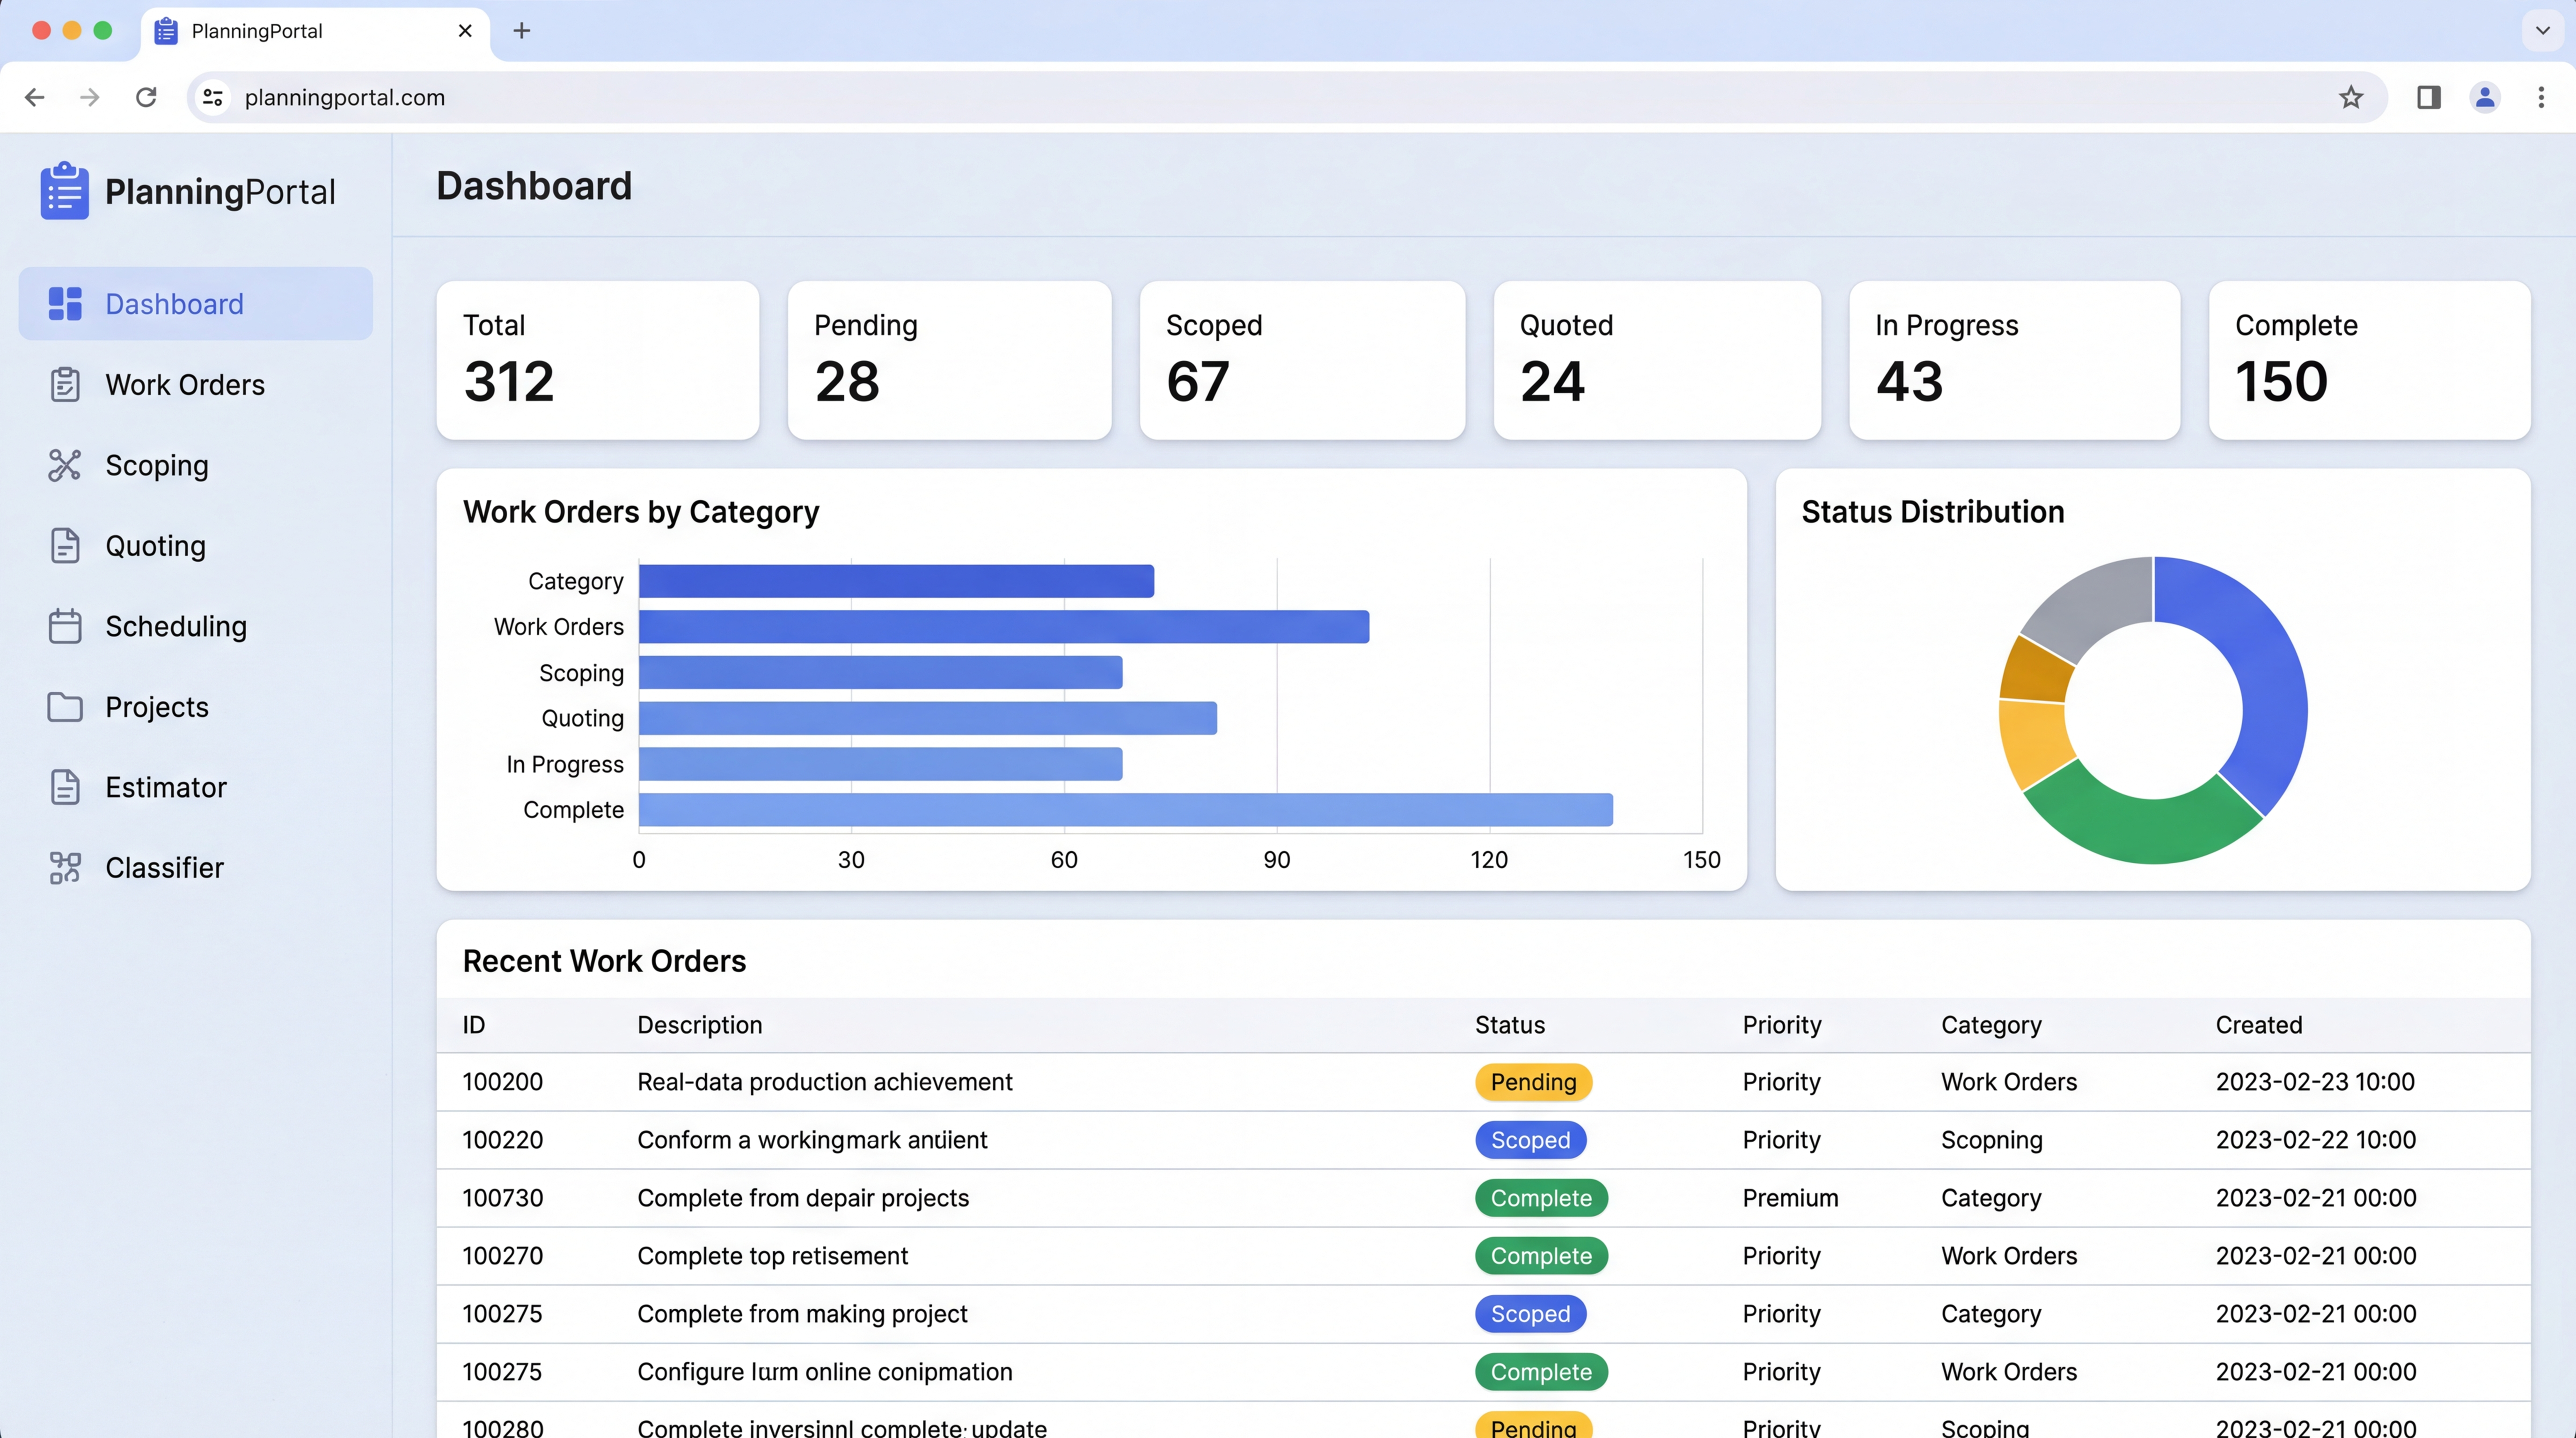Click the Classifier icon in sidebar
2576x1438 pixels.
(x=65, y=868)
